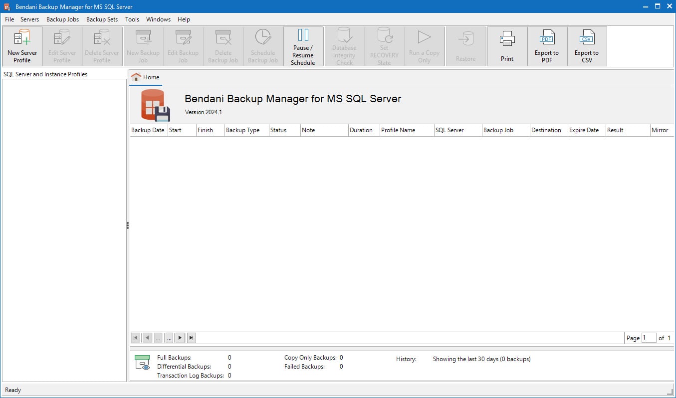Click the Ready status bar text
Viewport: 676px width, 398px height.
[13, 390]
